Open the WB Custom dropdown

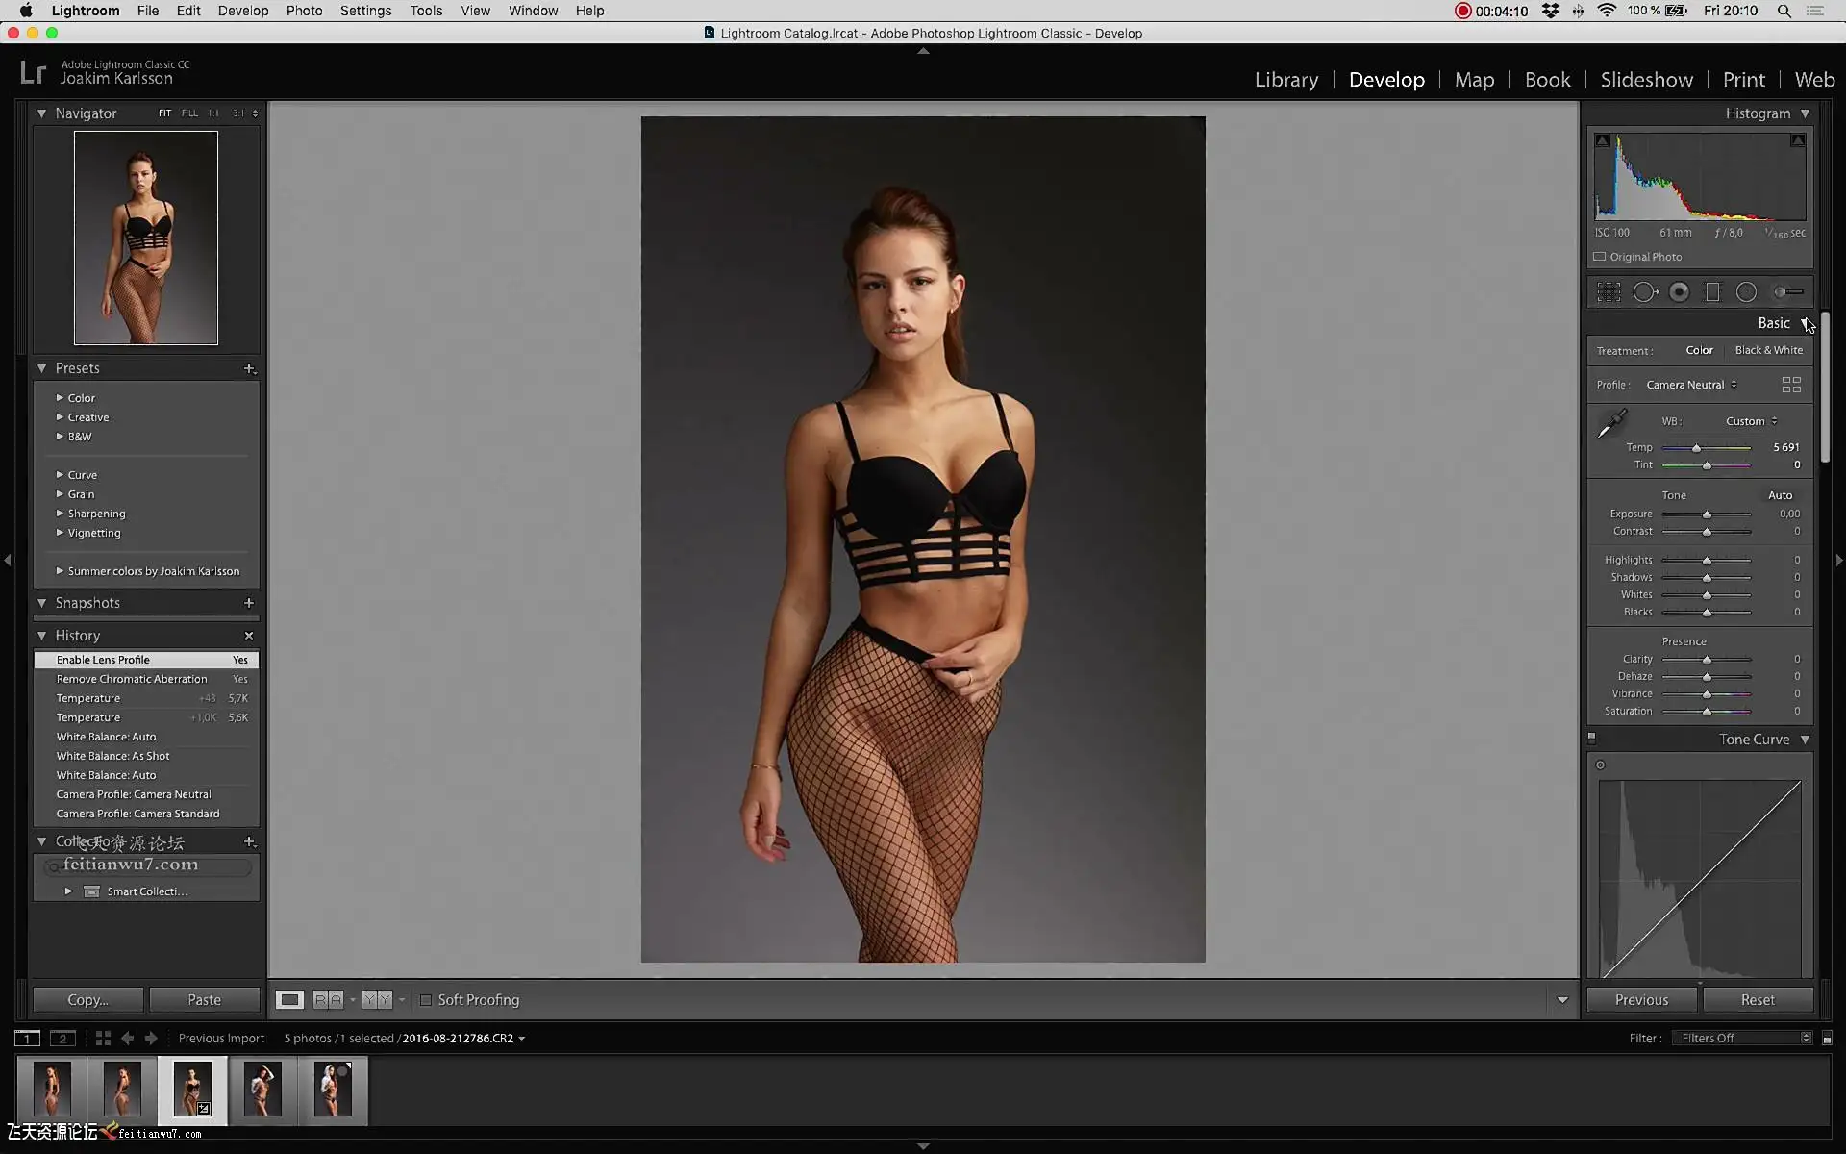coord(1751,421)
